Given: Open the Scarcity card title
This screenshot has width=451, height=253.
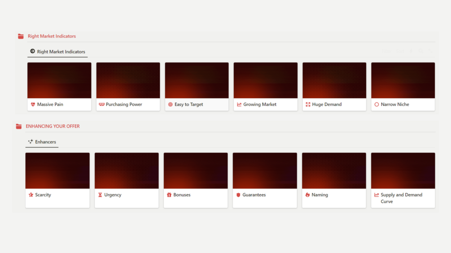Looking at the screenshot, I should tap(43, 195).
